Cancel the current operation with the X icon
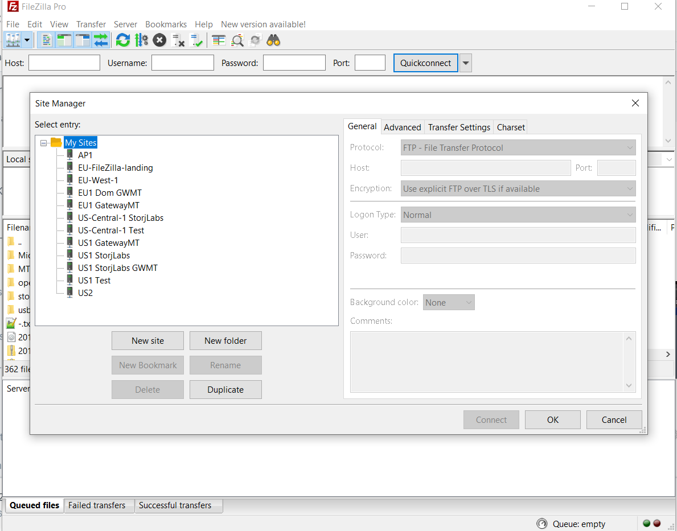This screenshot has height=531, width=677. coord(159,40)
